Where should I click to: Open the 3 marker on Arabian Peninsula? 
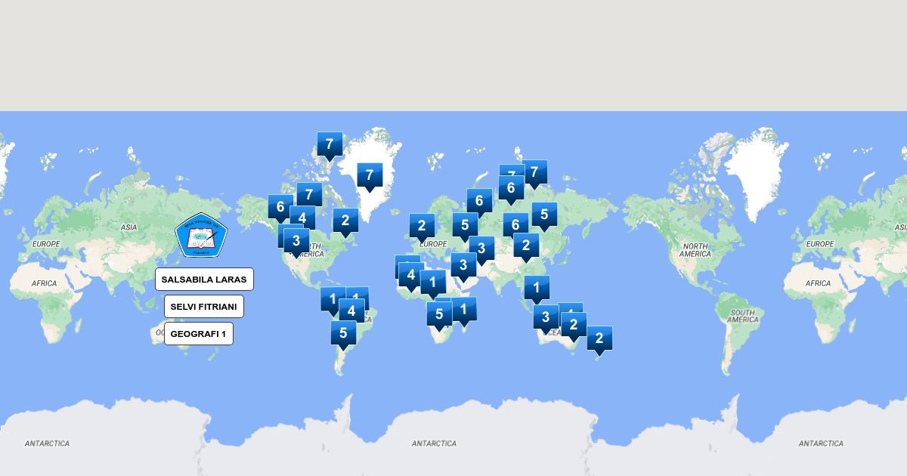(463, 265)
